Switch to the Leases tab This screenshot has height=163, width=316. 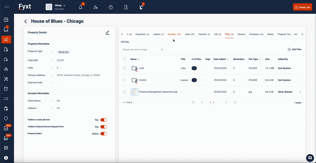(x=158, y=34)
